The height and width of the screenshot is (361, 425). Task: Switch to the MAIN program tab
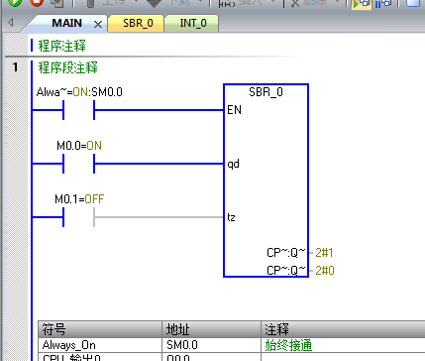66,23
